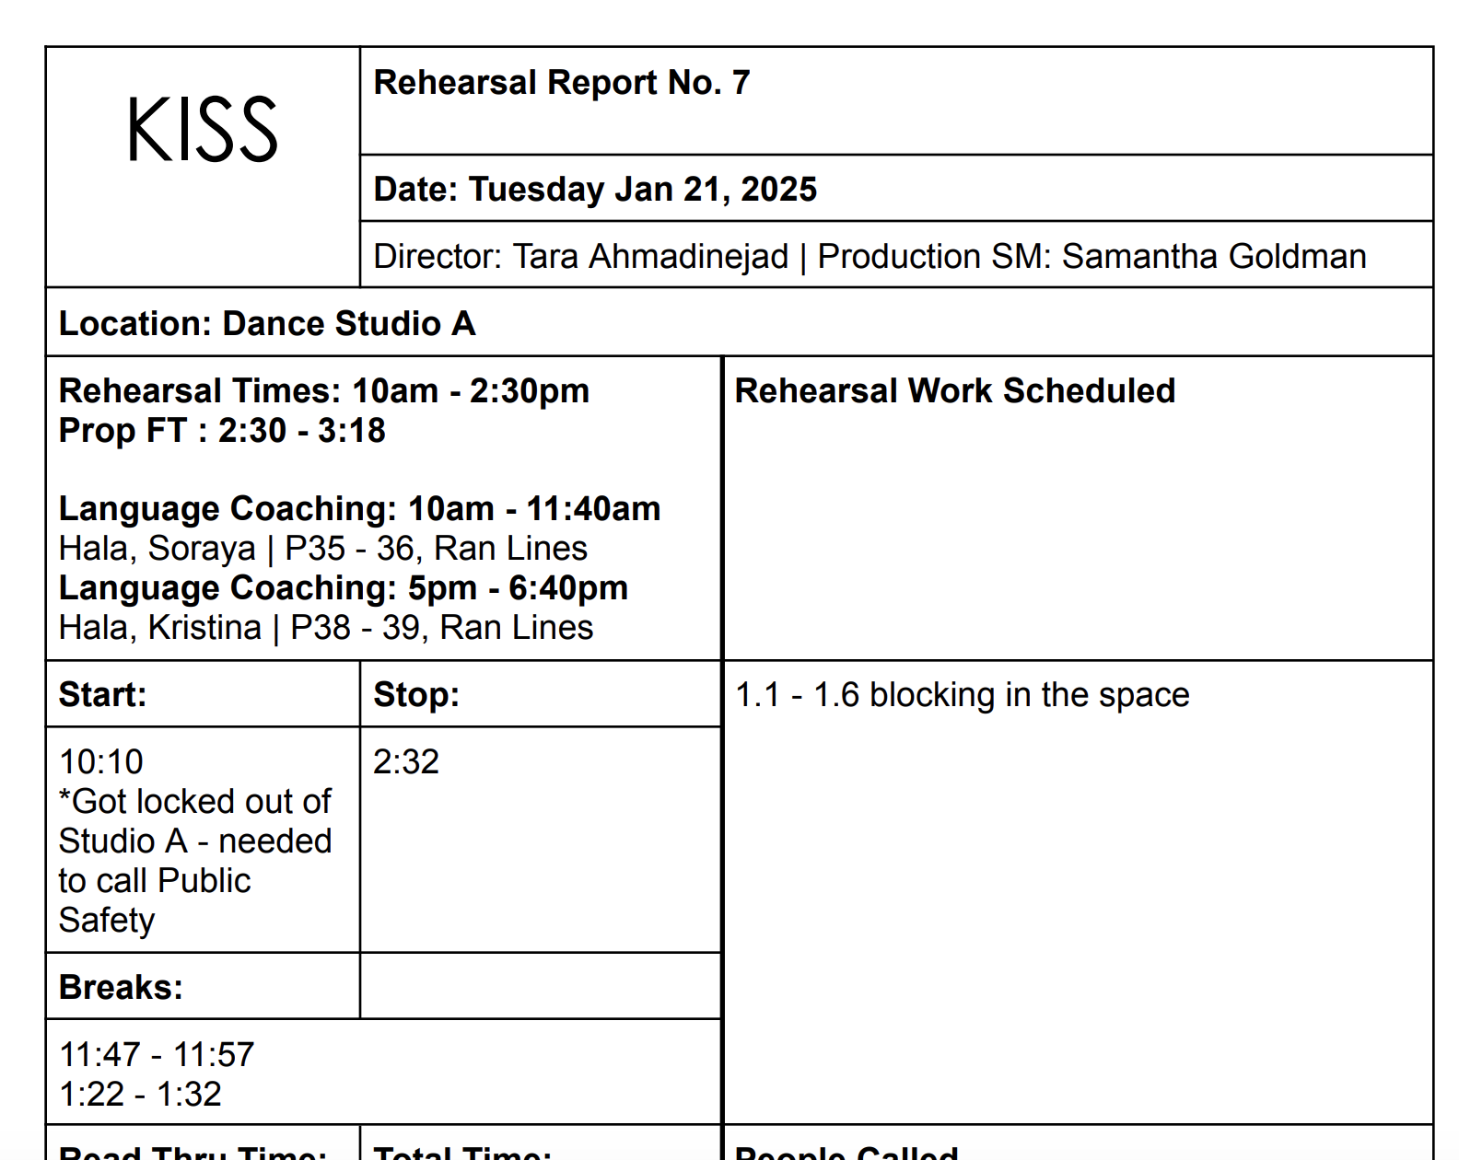Click the 10:10 start time entry

101,762
